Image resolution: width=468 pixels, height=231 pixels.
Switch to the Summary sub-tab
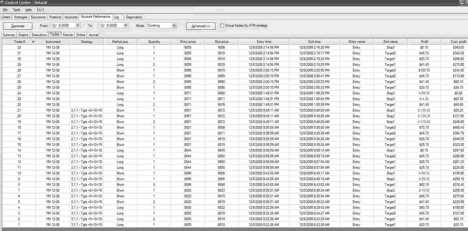click(x=9, y=35)
